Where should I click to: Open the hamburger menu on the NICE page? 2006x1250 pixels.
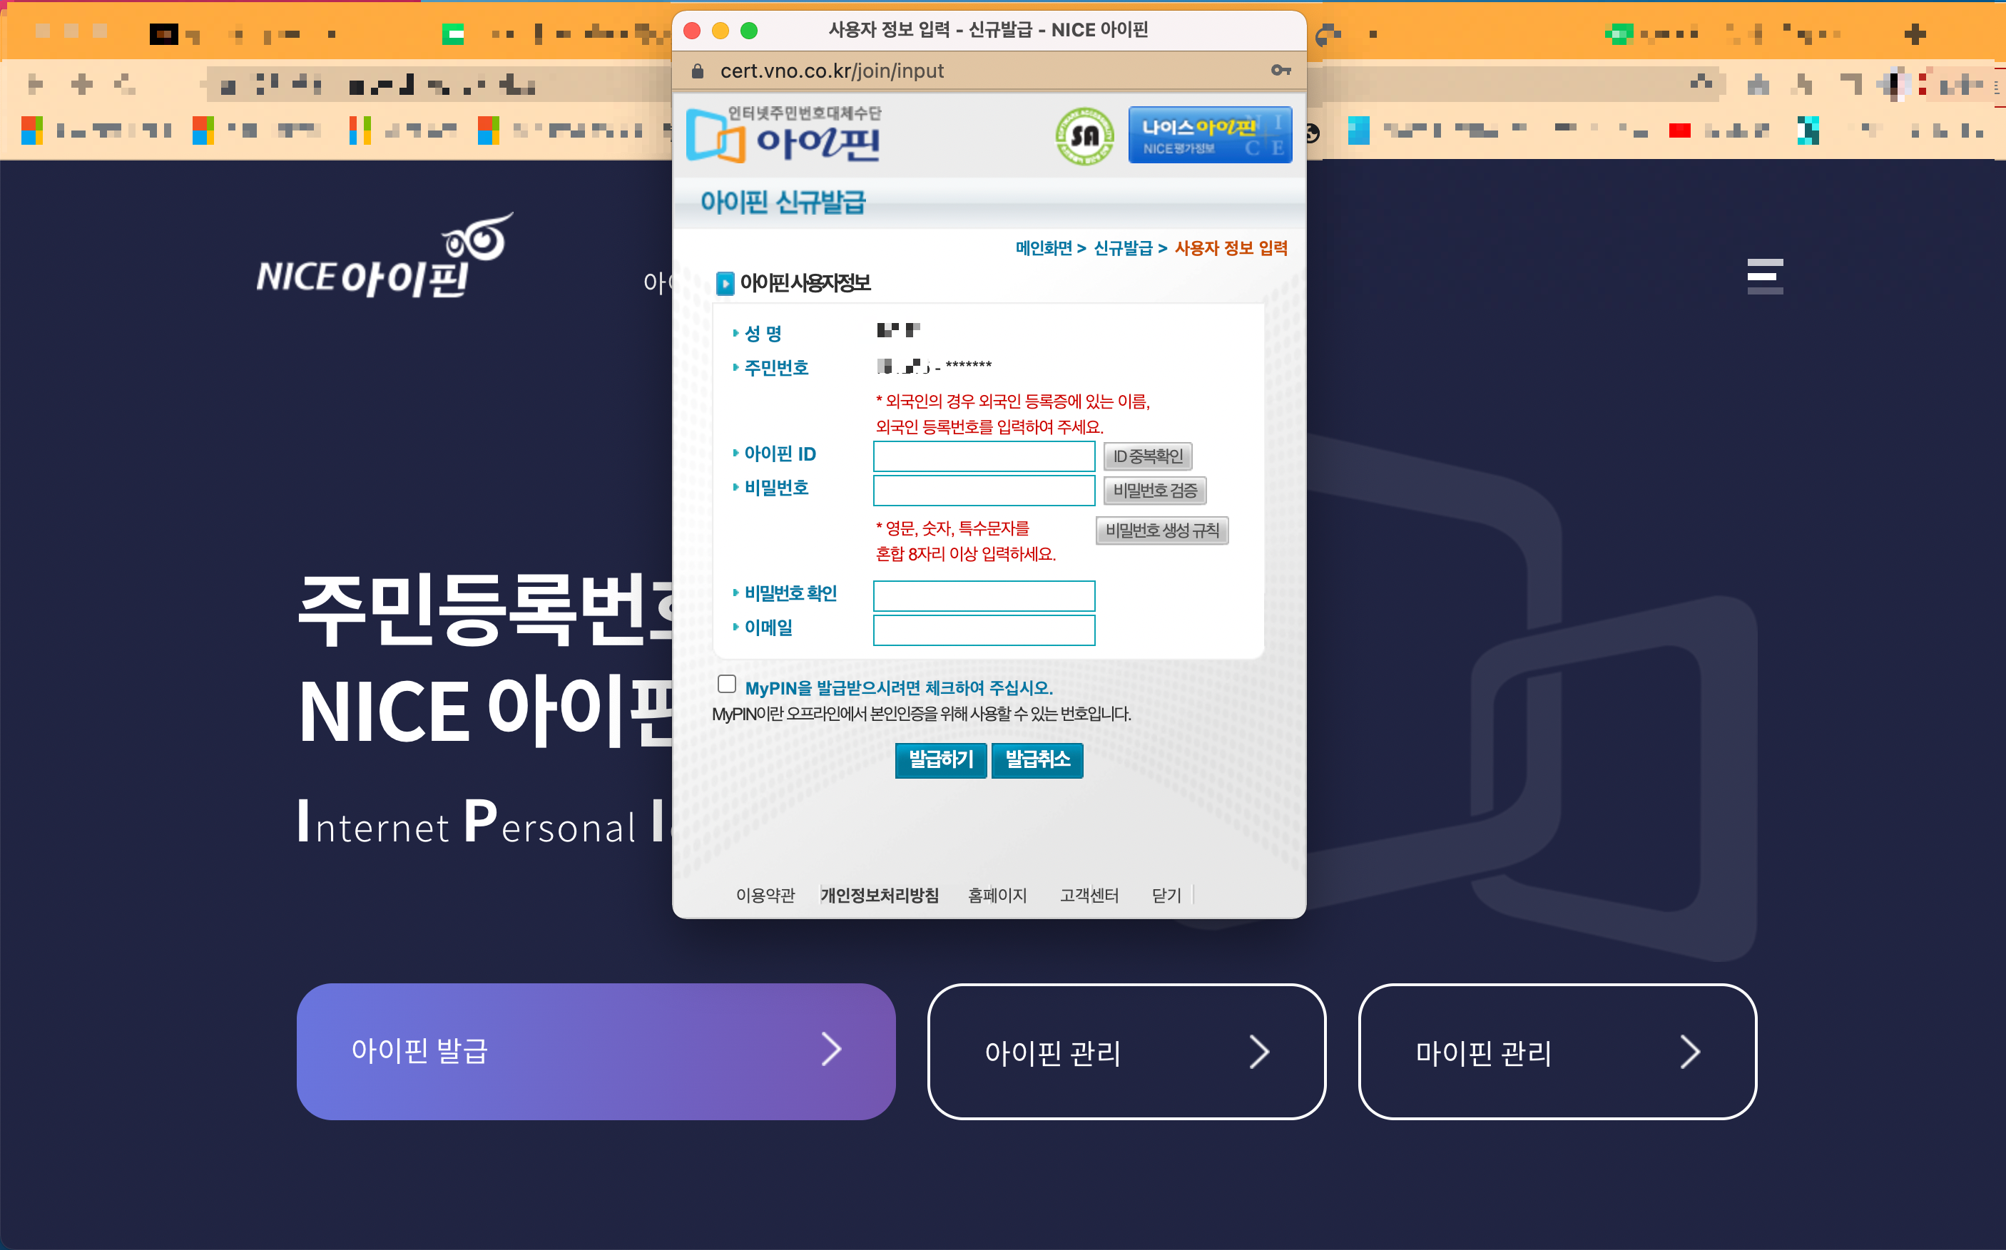click(x=1765, y=276)
